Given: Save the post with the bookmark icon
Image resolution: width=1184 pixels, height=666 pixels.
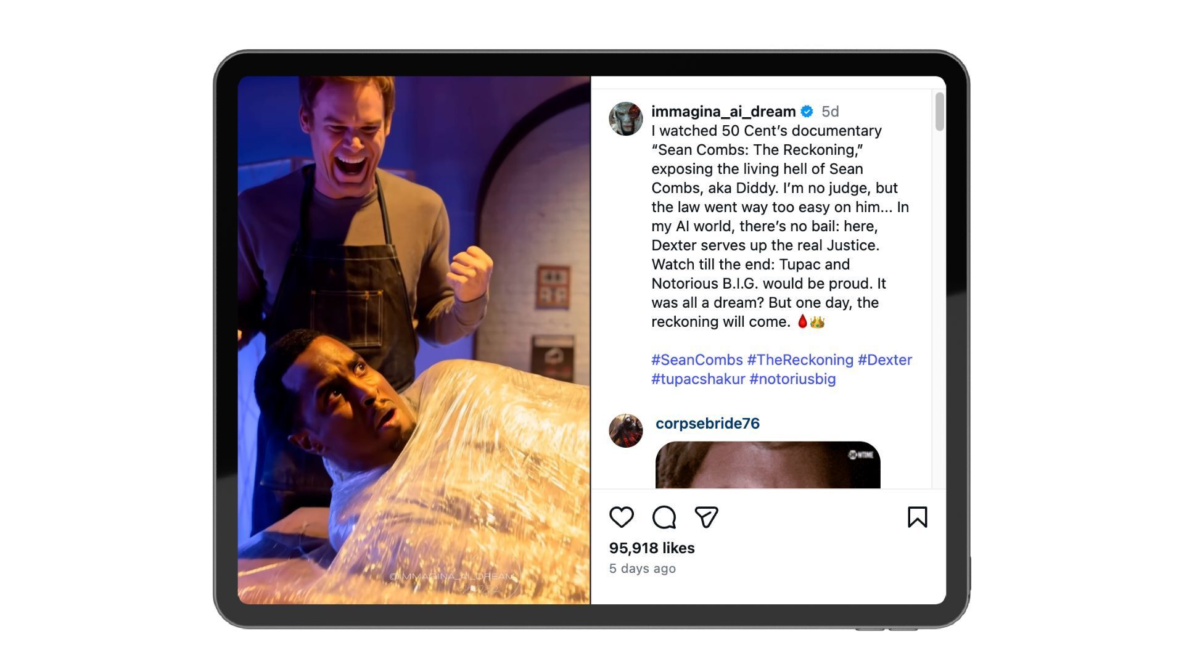Looking at the screenshot, I should pyautogui.click(x=917, y=517).
